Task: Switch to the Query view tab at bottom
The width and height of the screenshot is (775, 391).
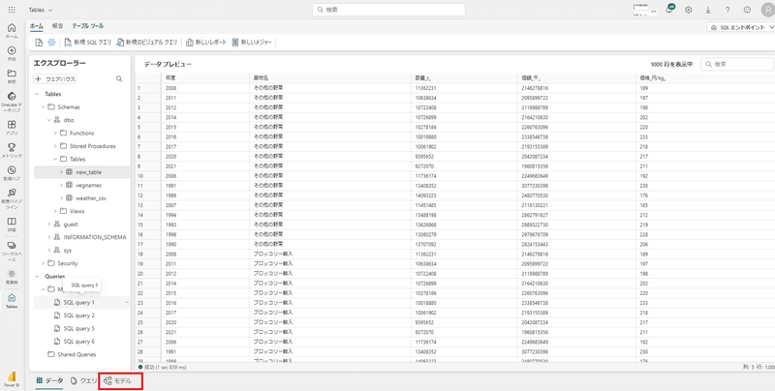Action: (x=83, y=380)
